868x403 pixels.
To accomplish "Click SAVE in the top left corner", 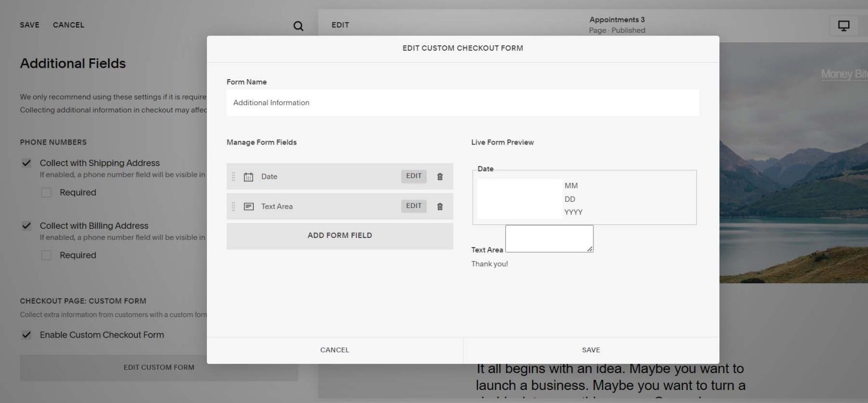I will tap(29, 25).
